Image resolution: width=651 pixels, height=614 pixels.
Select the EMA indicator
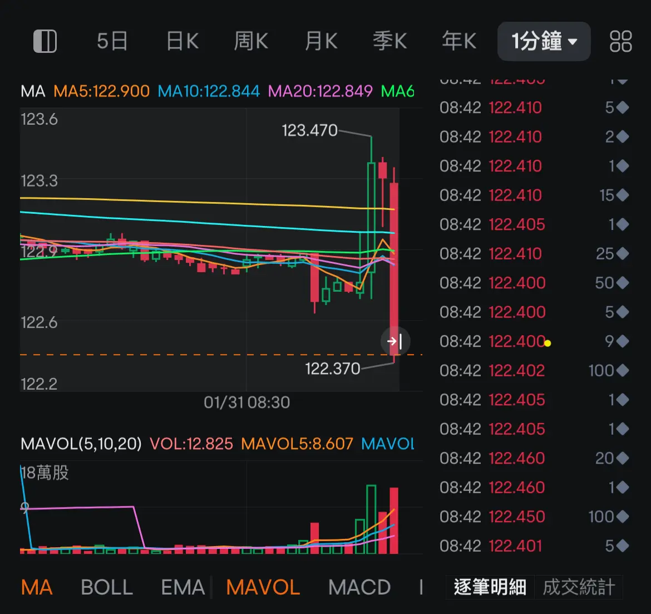pos(182,587)
